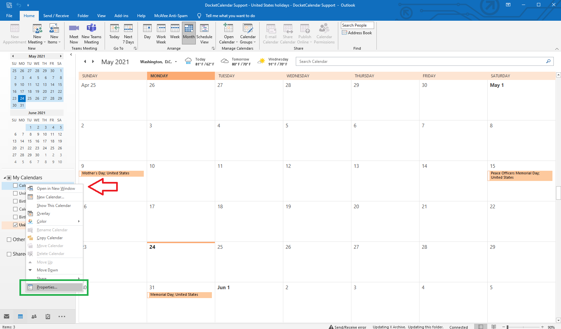Go to next month in main calendar
The width and height of the screenshot is (561, 329).
click(93, 62)
